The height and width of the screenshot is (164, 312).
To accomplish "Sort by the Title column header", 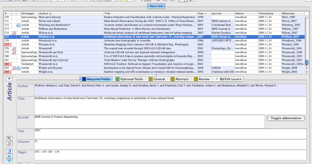I will pyautogui.click(x=150, y=13).
